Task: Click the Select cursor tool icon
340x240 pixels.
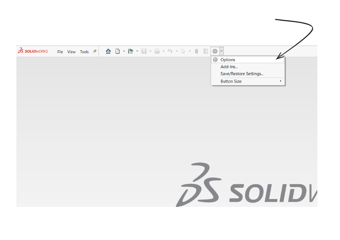Action: tap(183, 51)
